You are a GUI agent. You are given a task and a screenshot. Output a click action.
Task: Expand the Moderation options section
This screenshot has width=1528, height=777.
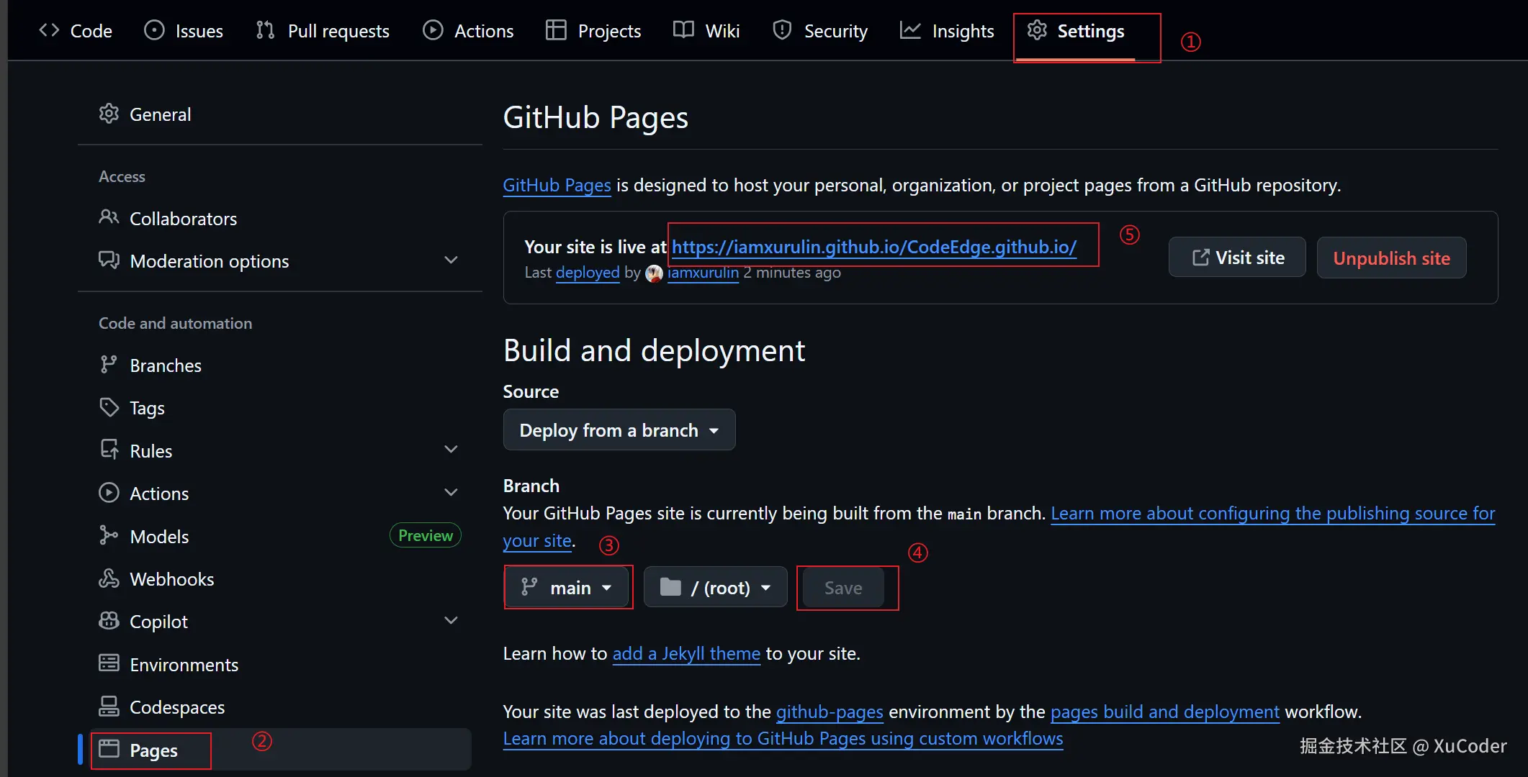tap(451, 260)
